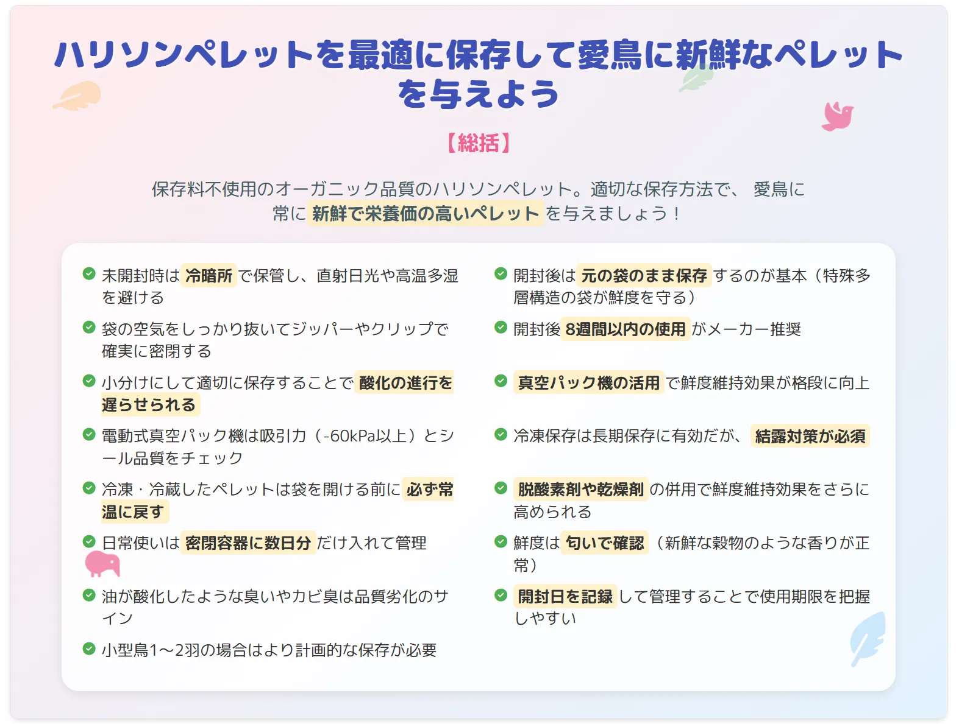Click highlighted text 元の袋のまま保存
Image resolution: width=959 pixels, height=724 pixels.
coord(644,276)
